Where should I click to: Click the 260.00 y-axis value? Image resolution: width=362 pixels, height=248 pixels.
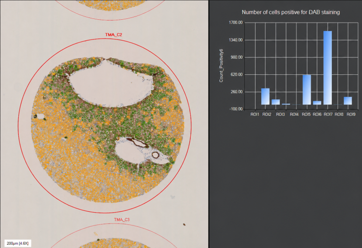[237, 92]
